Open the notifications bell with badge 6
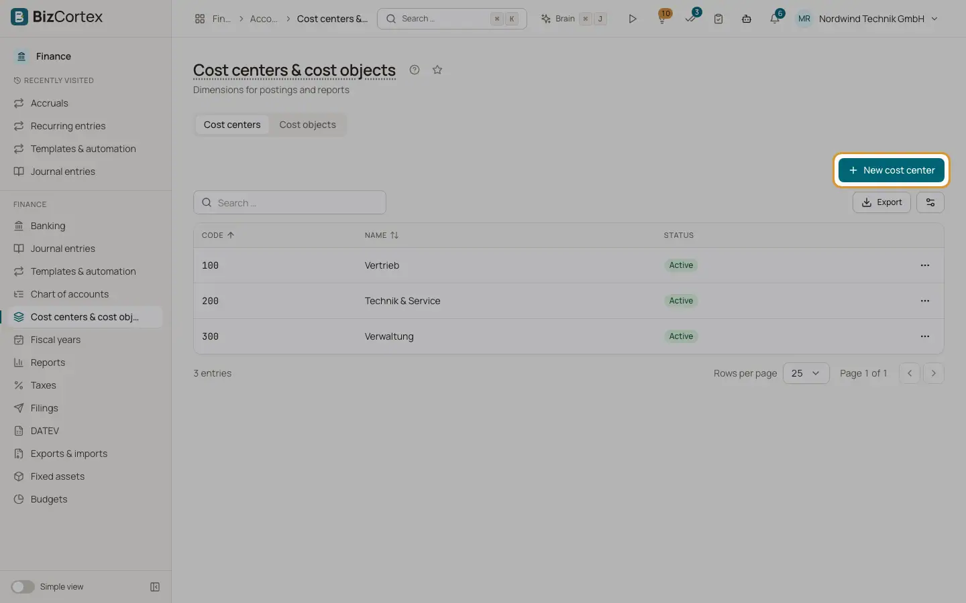Screen dimensions: 966x603 [775, 17]
